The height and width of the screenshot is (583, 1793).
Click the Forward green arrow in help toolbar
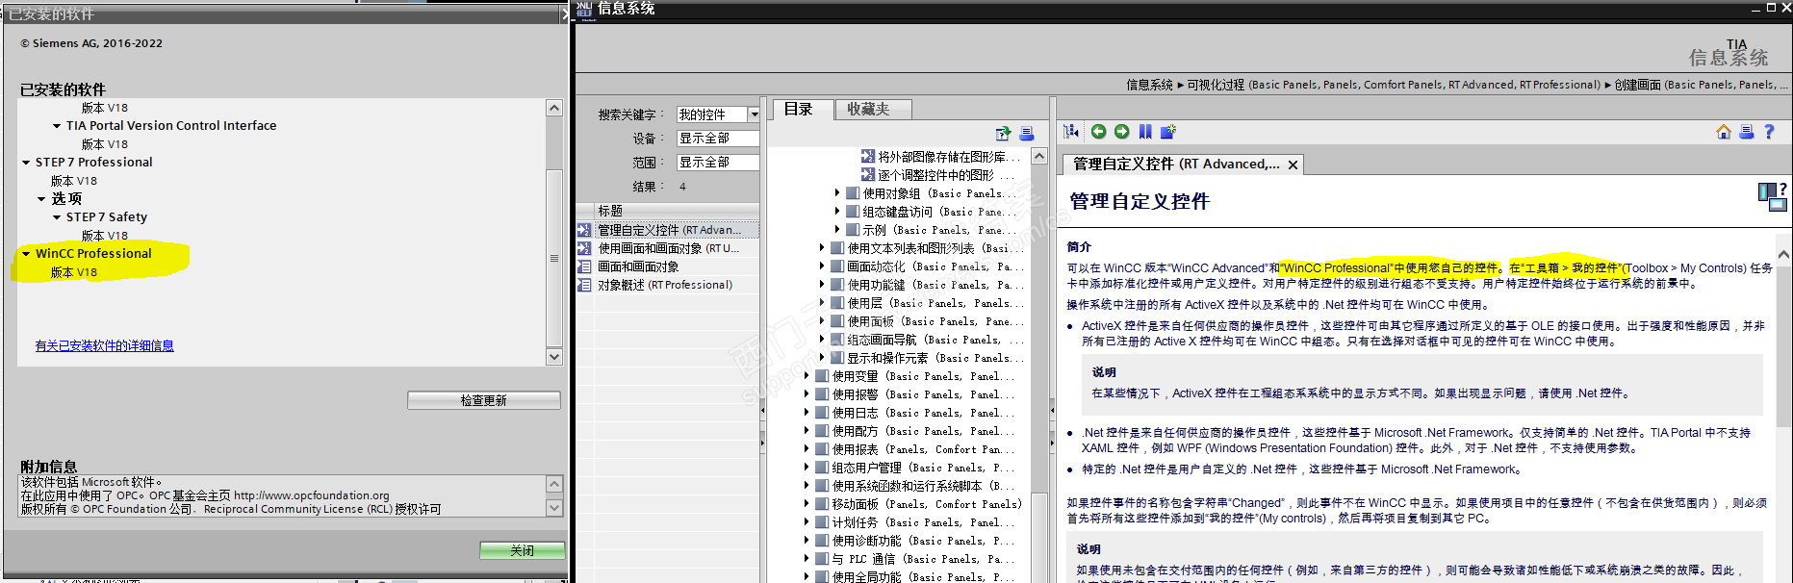point(1121,132)
